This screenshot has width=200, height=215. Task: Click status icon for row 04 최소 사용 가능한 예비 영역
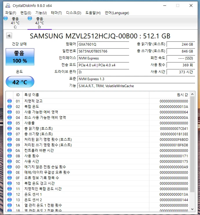(10, 117)
